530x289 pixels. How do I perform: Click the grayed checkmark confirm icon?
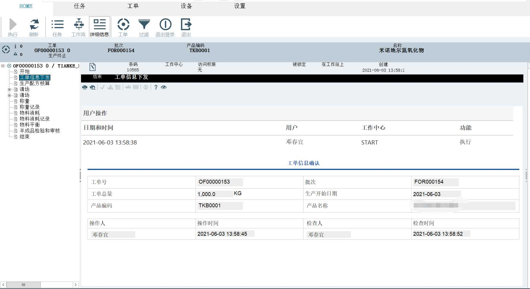[x=102, y=87]
